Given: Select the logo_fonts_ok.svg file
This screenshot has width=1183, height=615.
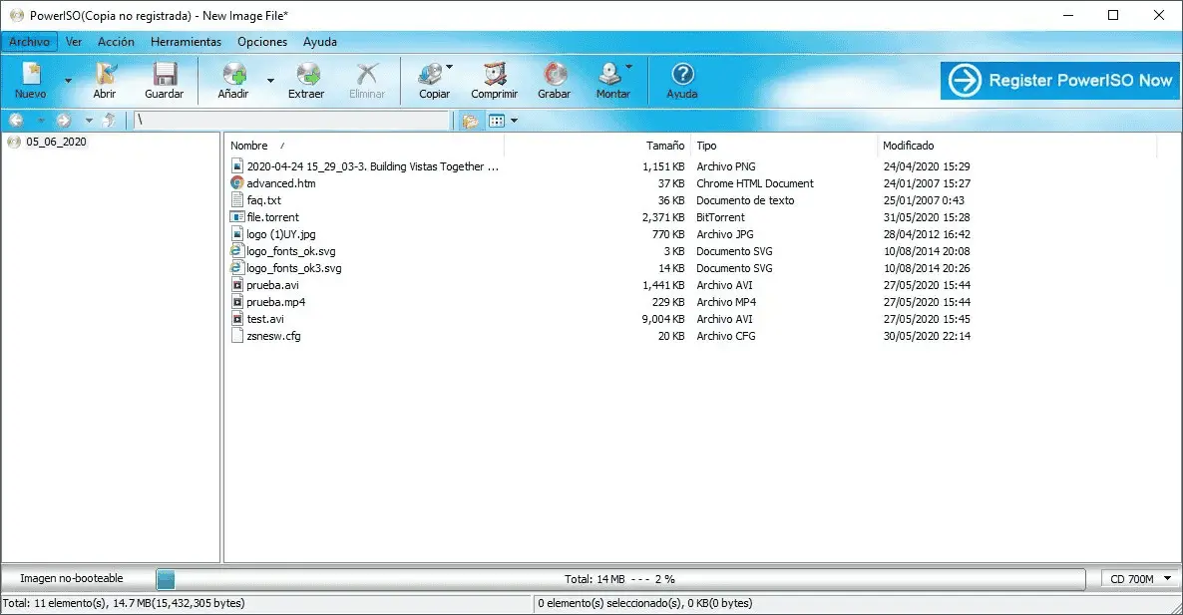Looking at the screenshot, I should [x=291, y=251].
